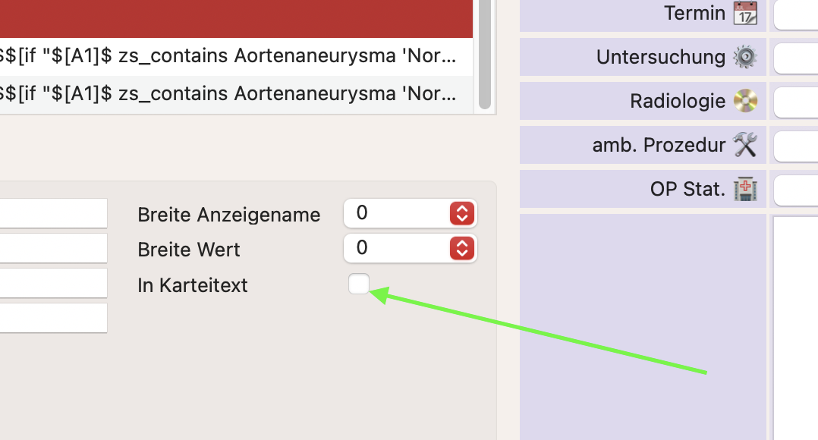Click the field right of Untersuchung

[796, 58]
